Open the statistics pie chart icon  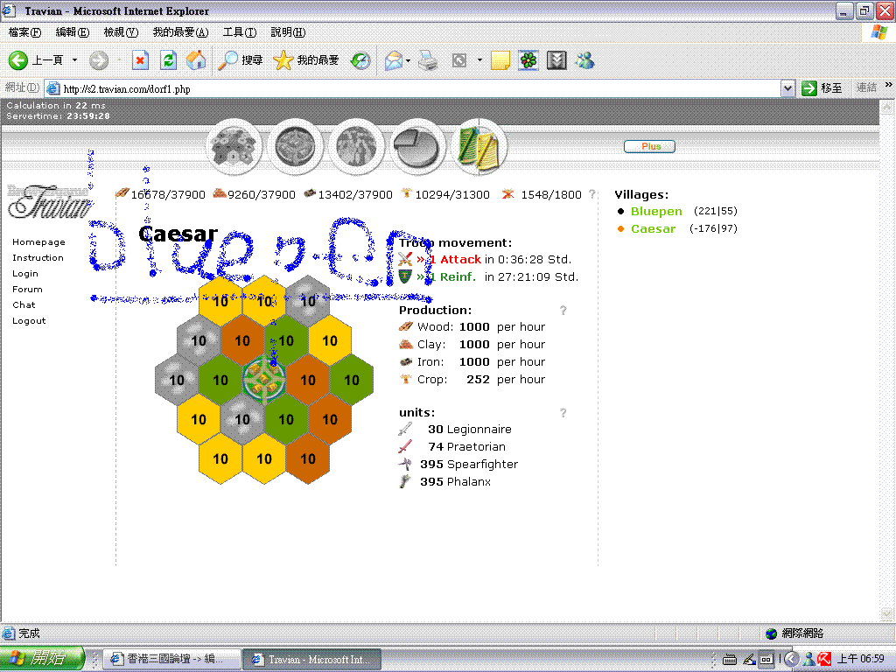tap(417, 146)
